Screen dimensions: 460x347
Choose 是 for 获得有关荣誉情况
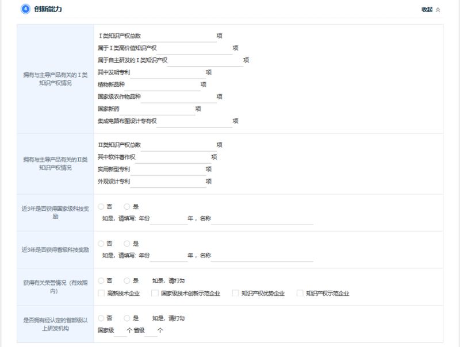[x=127, y=281]
